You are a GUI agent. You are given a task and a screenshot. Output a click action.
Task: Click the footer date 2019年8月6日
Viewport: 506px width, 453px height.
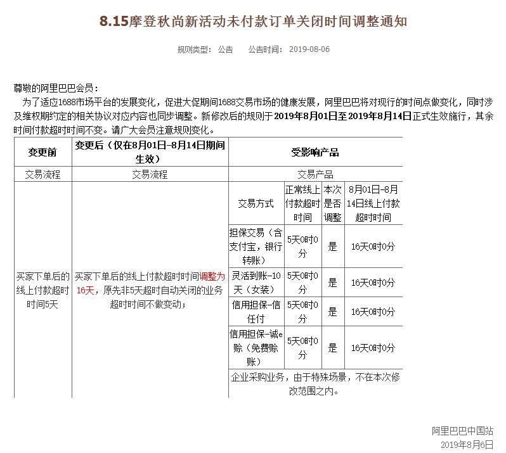click(x=467, y=445)
